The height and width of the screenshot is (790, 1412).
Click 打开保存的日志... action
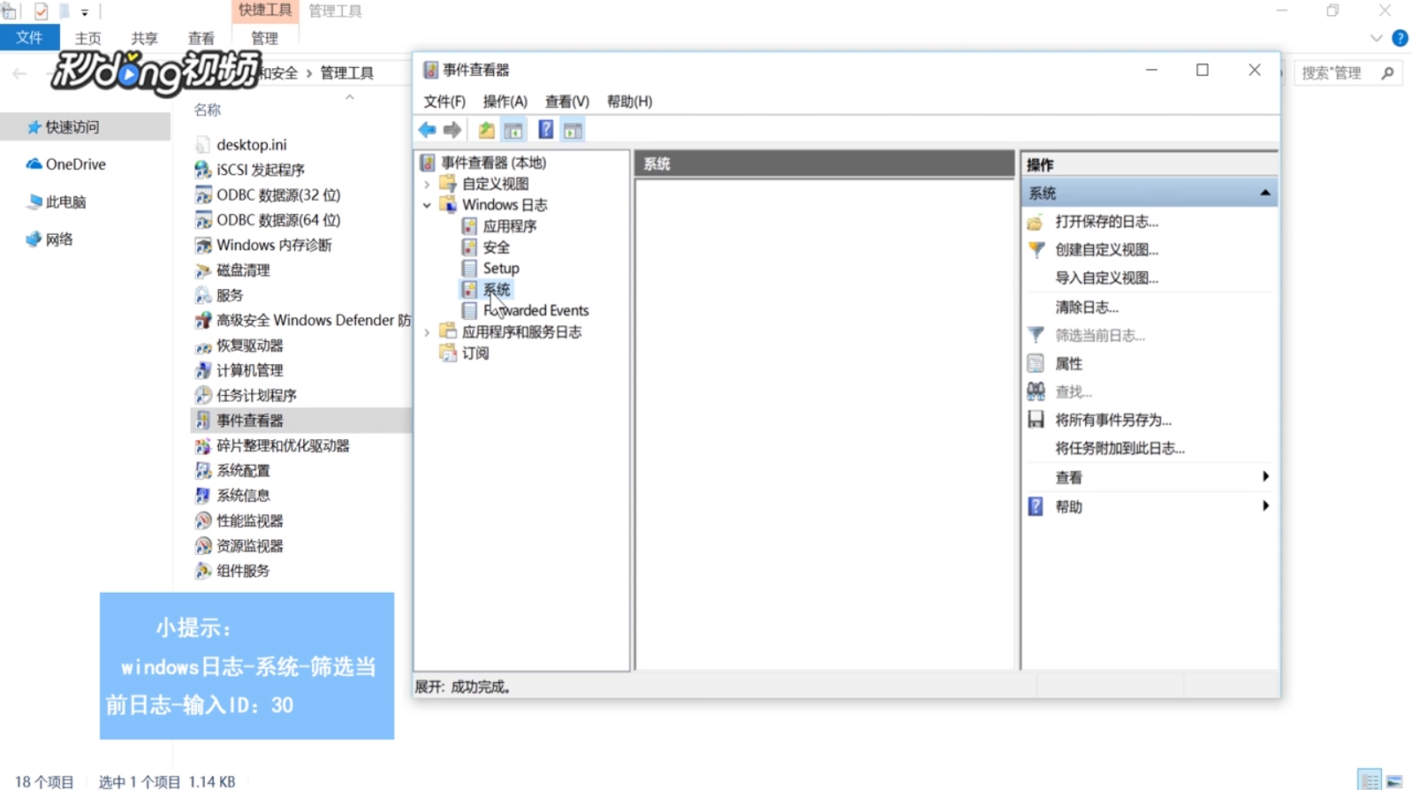click(x=1106, y=222)
